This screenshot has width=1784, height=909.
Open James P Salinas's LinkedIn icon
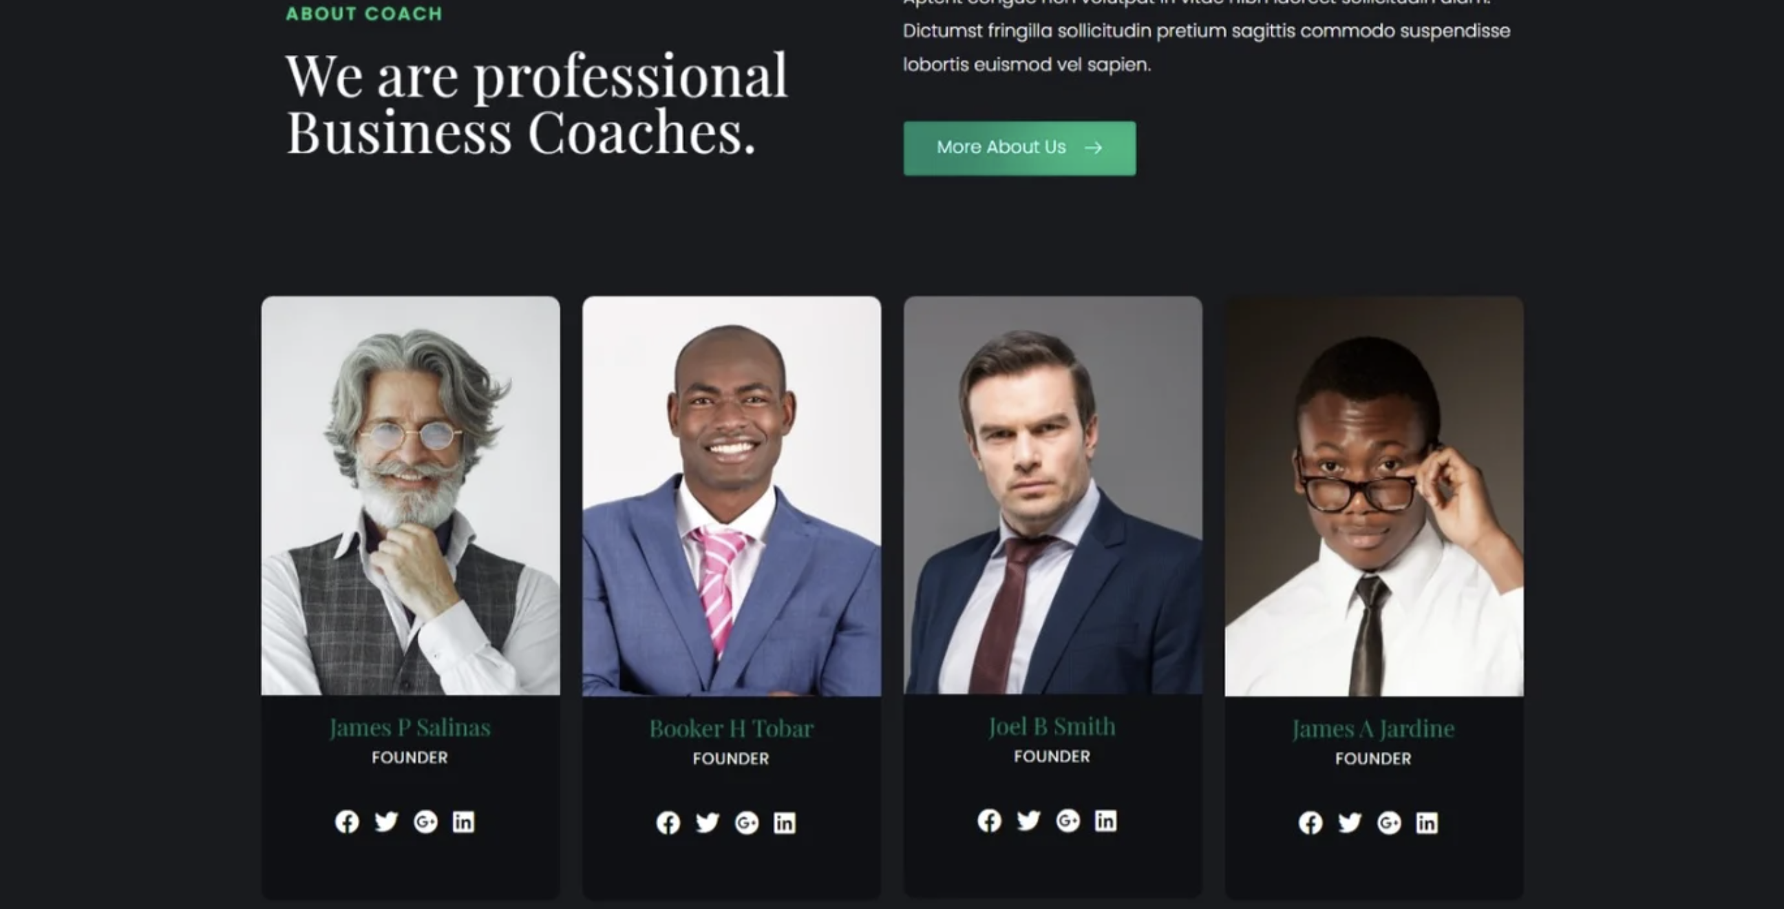[x=463, y=822]
